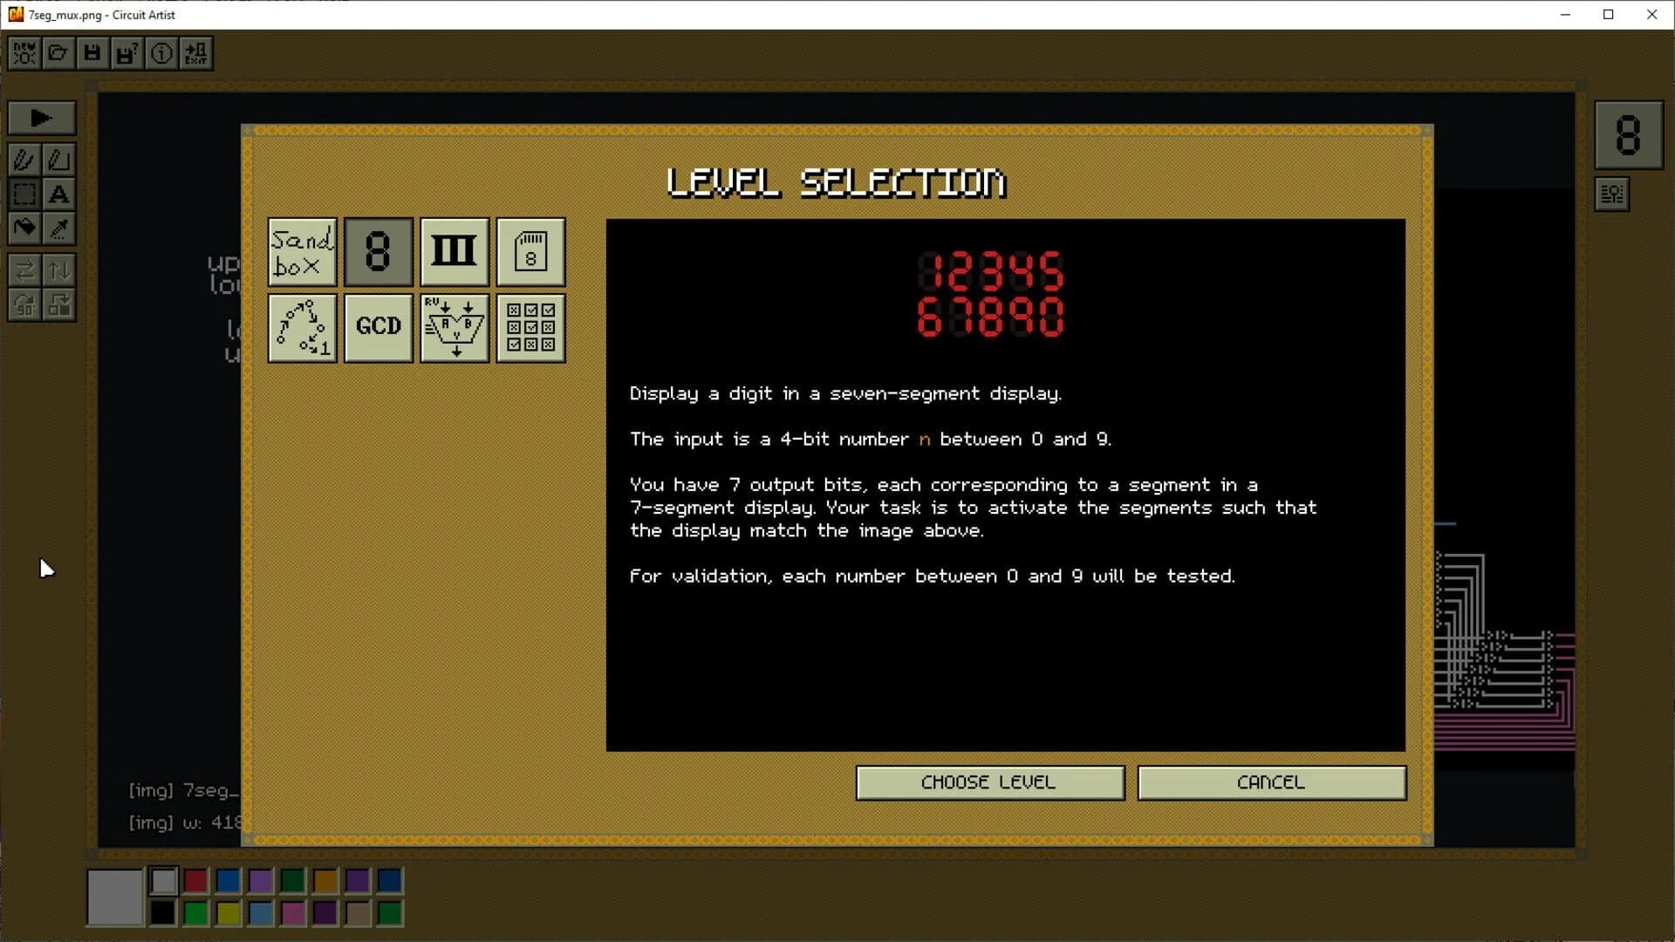Viewport: 1675px width, 942px height.
Task: Pick the red color swatch from the palette
Action: pyautogui.click(x=195, y=881)
